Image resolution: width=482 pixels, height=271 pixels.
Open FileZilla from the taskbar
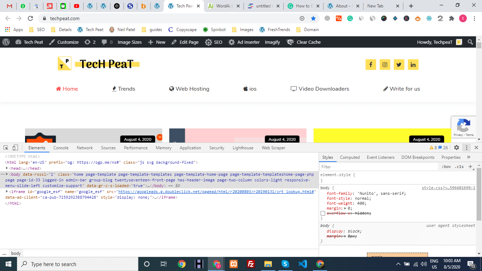[x=251, y=264]
